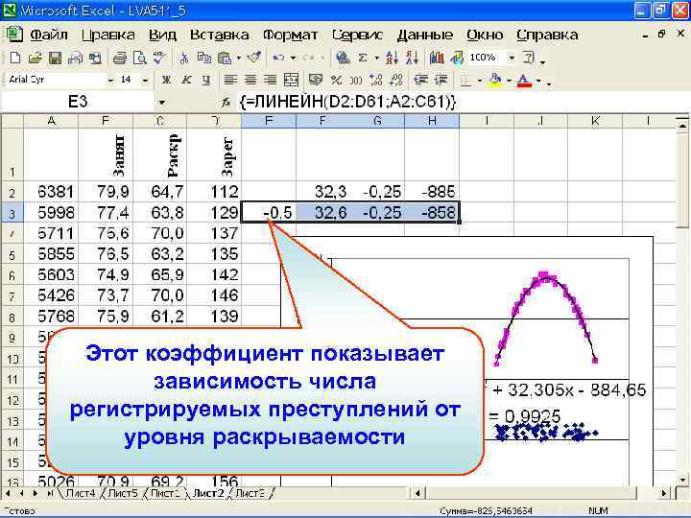Copy selection using the Copy icon

click(203, 58)
